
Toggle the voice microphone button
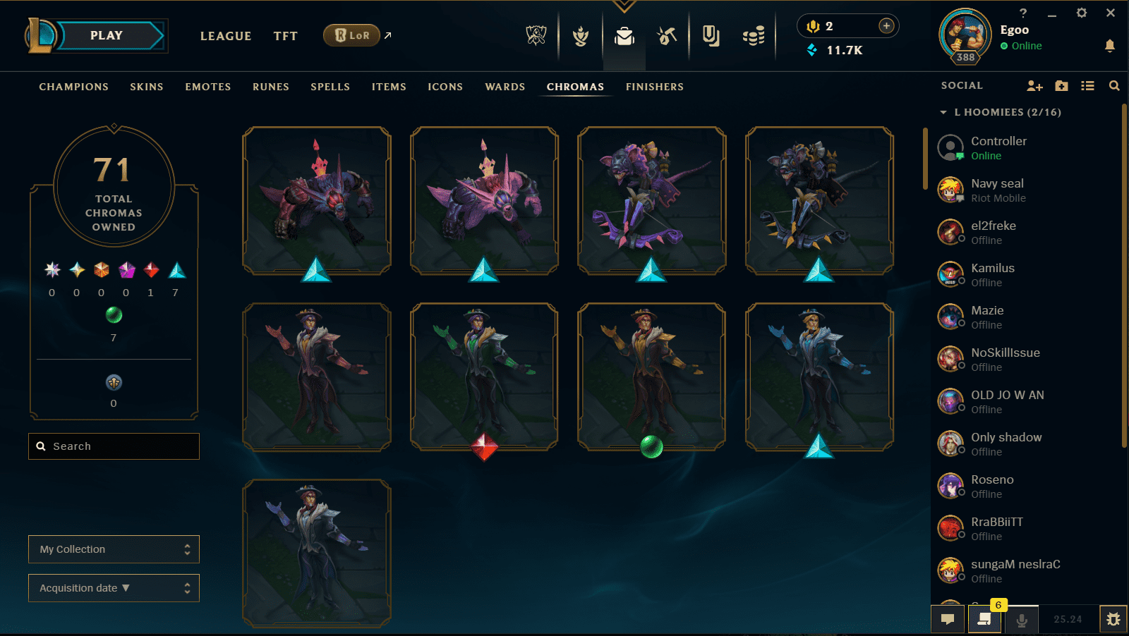1021,619
